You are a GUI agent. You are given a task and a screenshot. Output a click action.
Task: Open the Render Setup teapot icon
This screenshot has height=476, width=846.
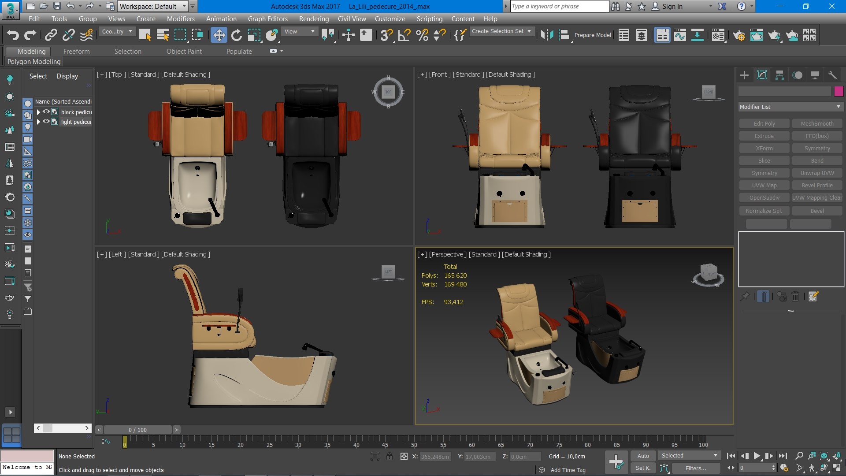pyautogui.click(x=739, y=35)
